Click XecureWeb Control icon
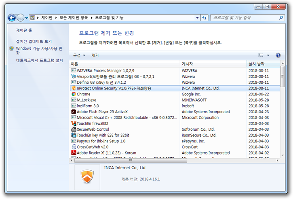The height and width of the screenshot is (199, 293). pos(74,129)
